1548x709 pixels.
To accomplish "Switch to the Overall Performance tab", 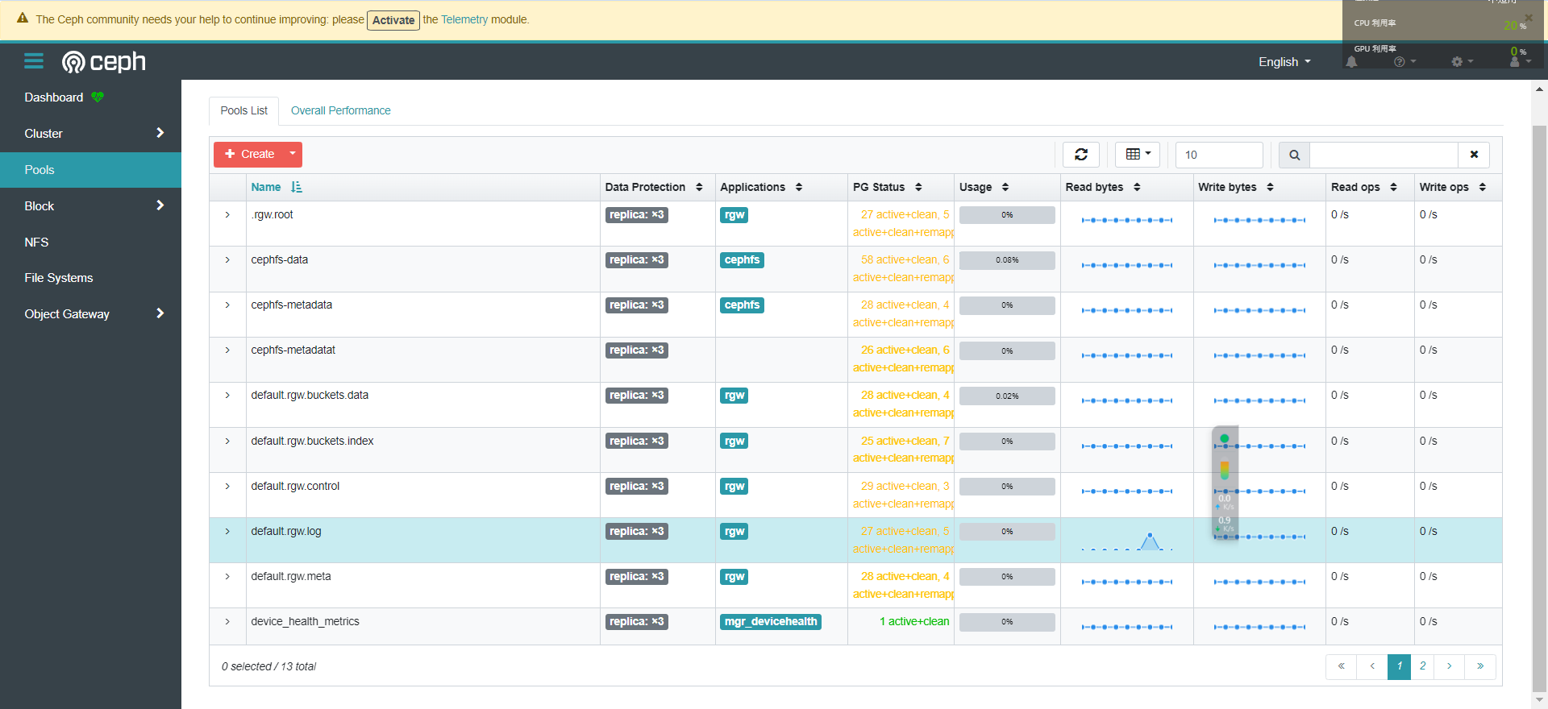I will coord(340,110).
